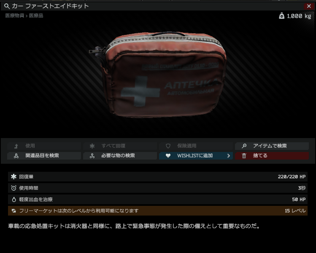Click the trash icon on 捨てる

click(244, 156)
